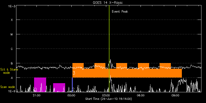This screenshot has height=103, width=206.
Task: Click the B flare class axis label
Action: pos(12,63)
